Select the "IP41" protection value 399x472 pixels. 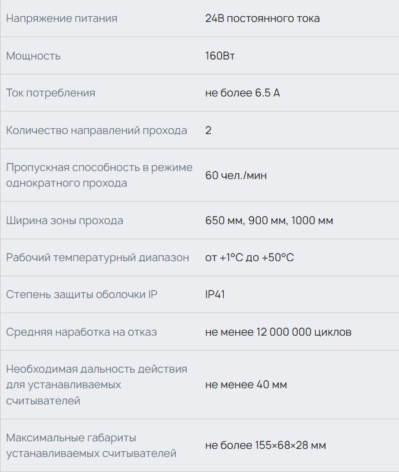pos(215,295)
